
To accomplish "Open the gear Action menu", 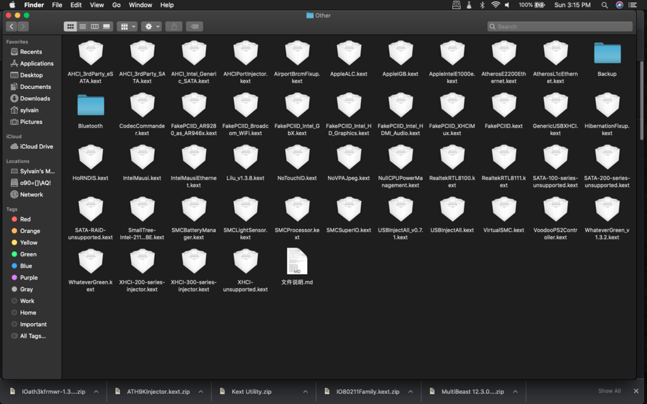I will pyautogui.click(x=151, y=27).
